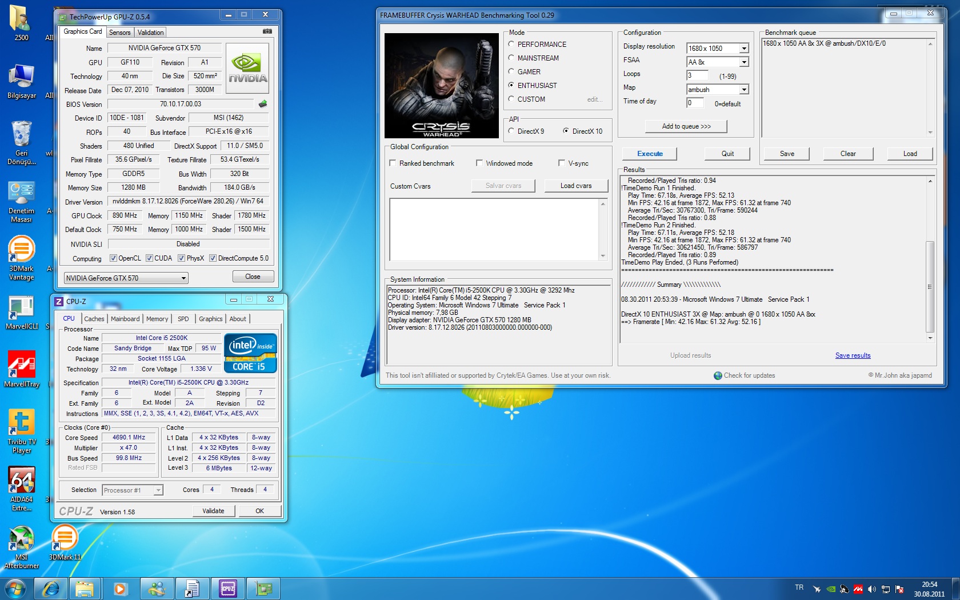Click the NVIDIA logo in GPU-Z
Viewport: 960px width, 600px height.
(247, 68)
